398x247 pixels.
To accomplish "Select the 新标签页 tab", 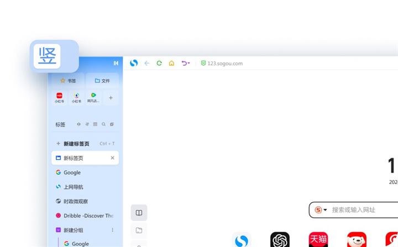I will click(85, 158).
